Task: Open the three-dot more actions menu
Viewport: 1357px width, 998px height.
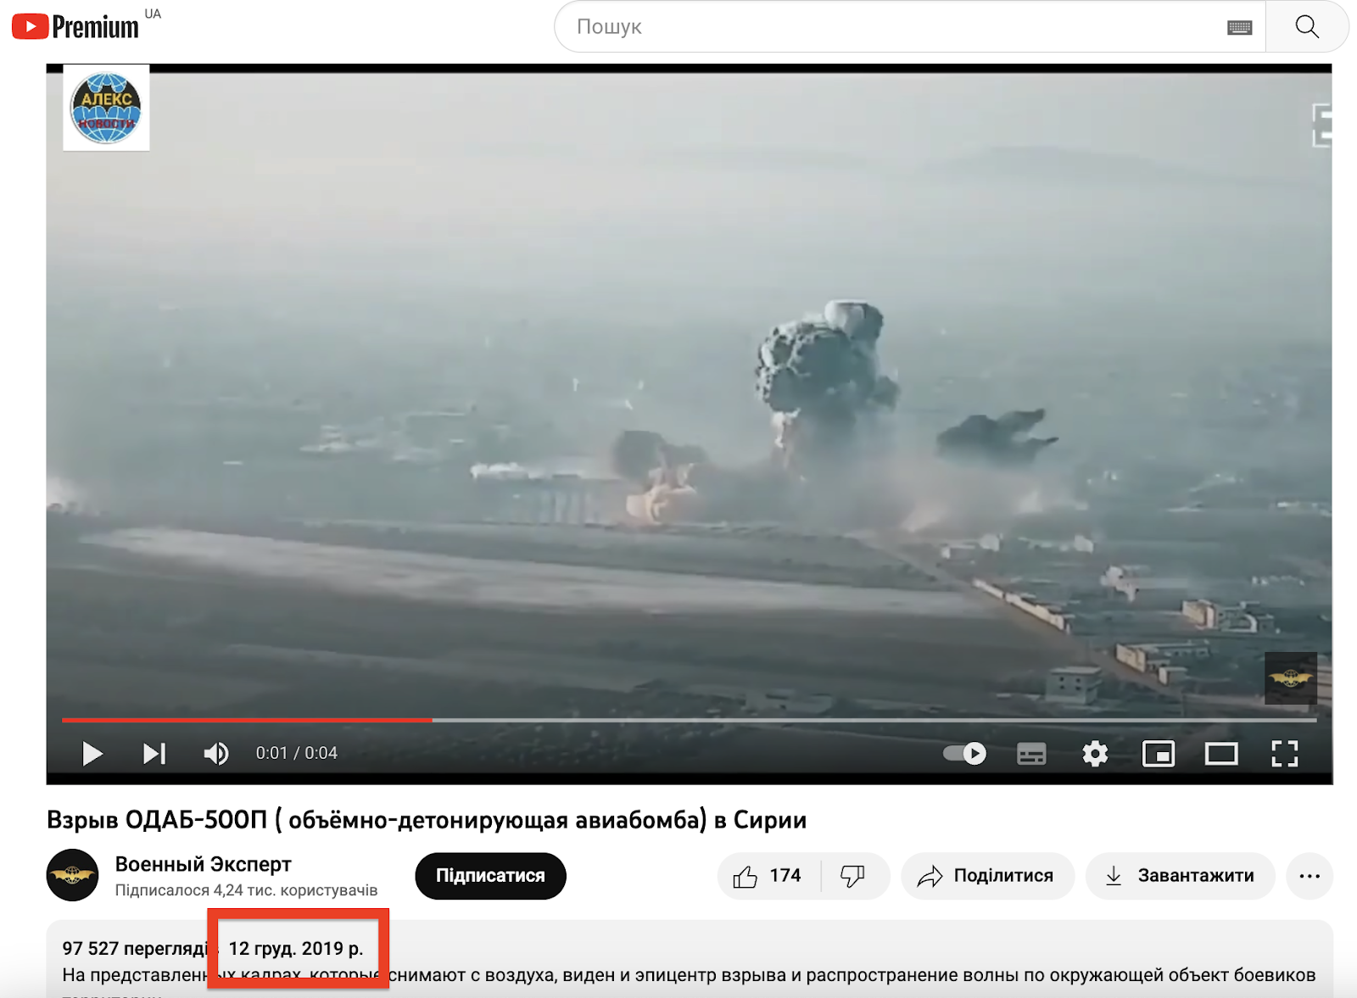Action: coord(1310,876)
